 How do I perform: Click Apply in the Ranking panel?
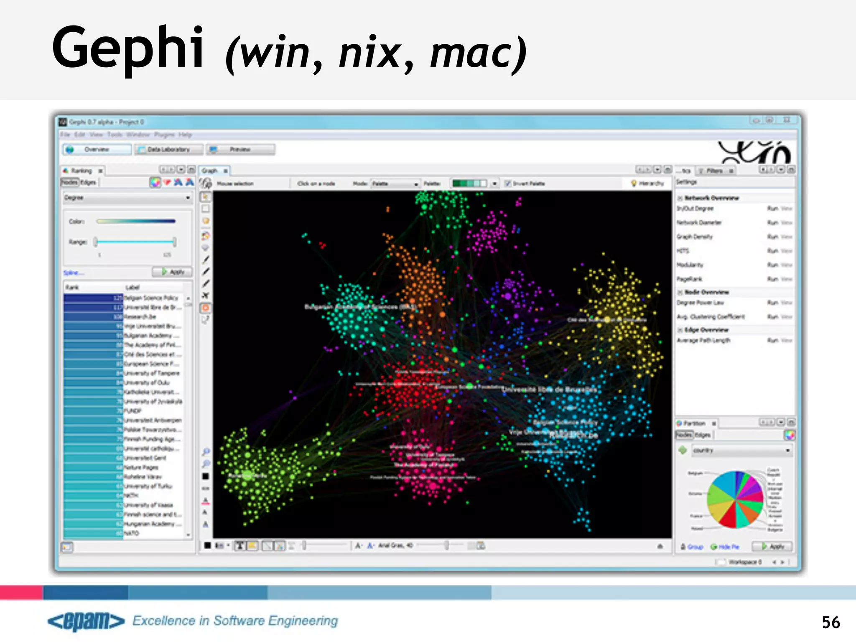click(x=173, y=272)
